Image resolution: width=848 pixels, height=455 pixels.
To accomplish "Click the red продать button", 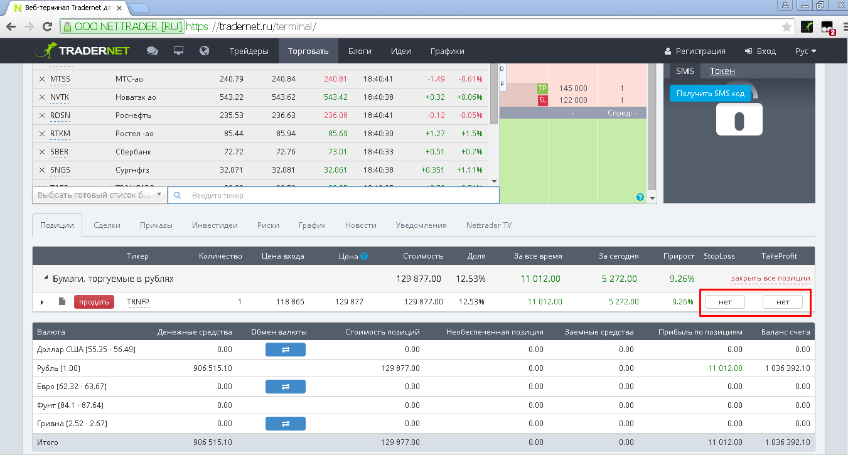I will 94,302.
